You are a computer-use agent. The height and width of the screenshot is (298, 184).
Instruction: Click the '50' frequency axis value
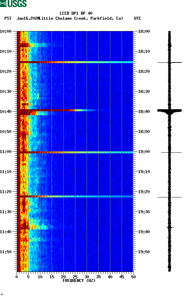coord(133,277)
